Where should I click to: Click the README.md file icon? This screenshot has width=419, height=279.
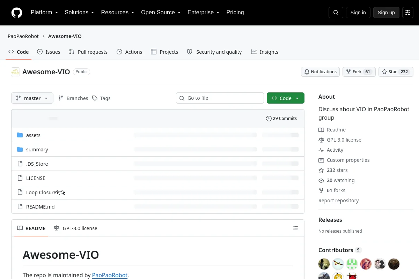click(20, 207)
